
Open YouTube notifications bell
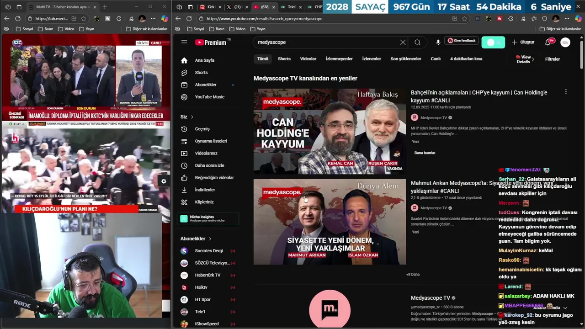[548, 42]
